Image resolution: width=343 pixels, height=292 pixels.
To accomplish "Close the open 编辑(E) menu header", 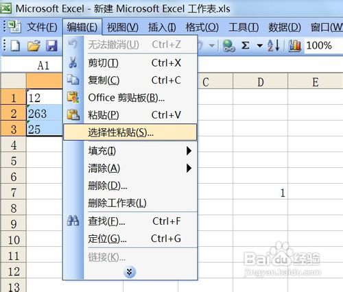I will (82, 27).
